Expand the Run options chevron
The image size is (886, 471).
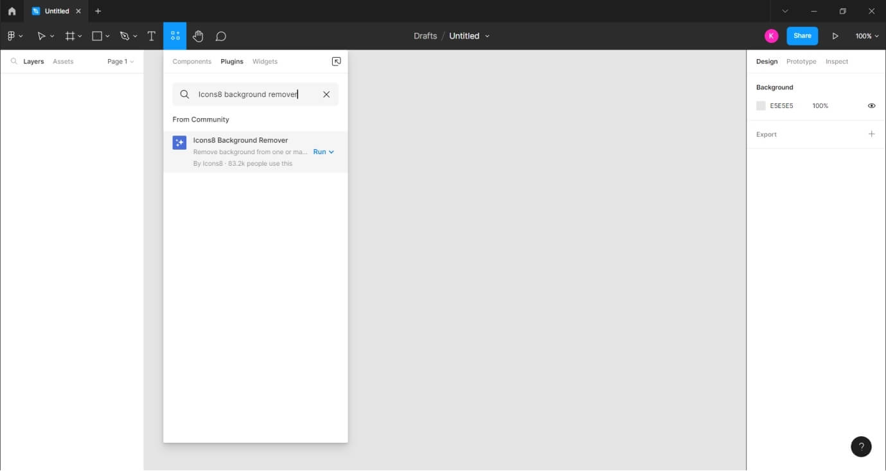(x=332, y=152)
